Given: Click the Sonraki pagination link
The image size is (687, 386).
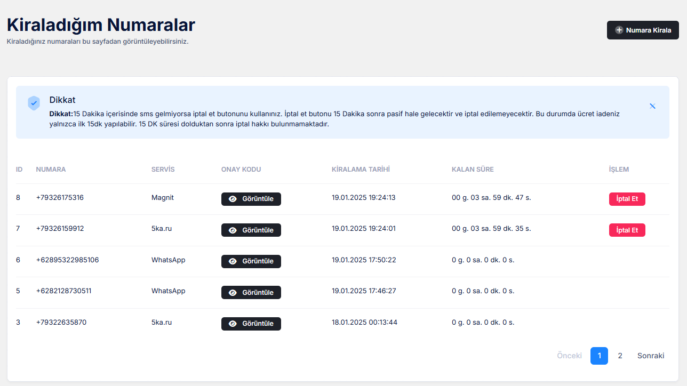Looking at the screenshot, I should tap(650, 356).
